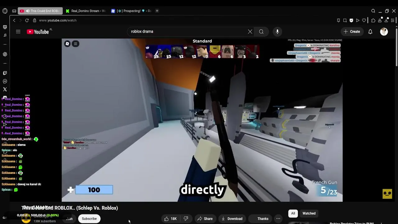Reload the YouTube page

point(27,20)
